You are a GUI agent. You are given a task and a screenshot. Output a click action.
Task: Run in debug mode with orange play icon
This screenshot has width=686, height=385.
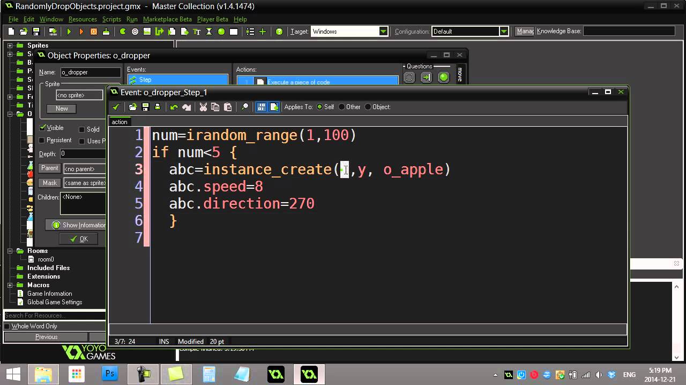point(81,32)
